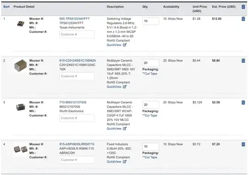Remove the TDK capacitor row using its trash icon
Viewport: 249px width, 175px height.
click(243, 60)
